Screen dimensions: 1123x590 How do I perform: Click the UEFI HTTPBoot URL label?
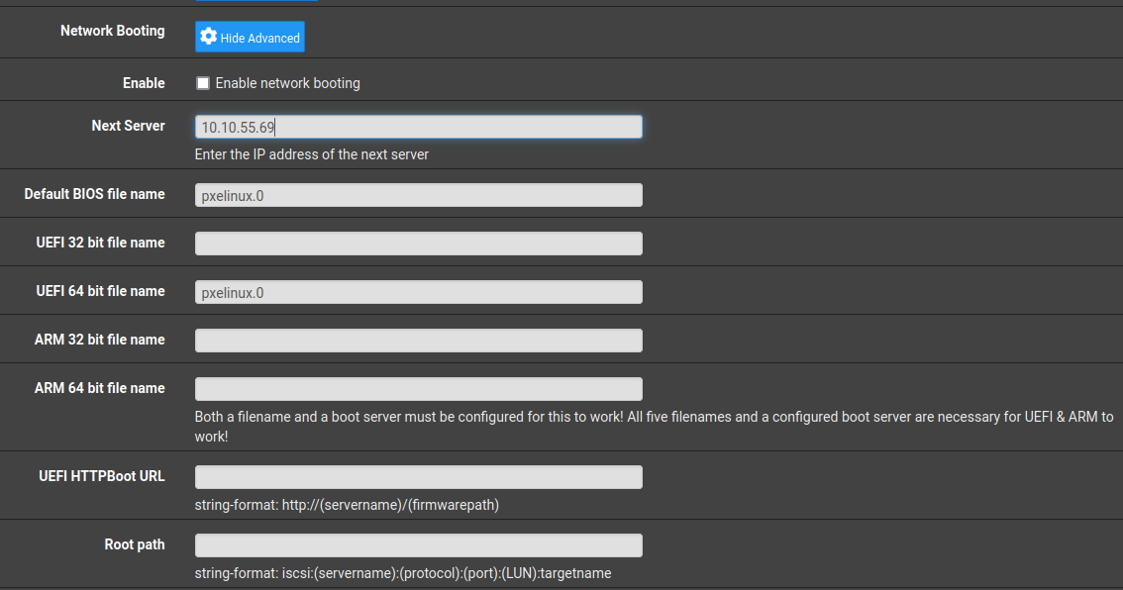coord(101,476)
